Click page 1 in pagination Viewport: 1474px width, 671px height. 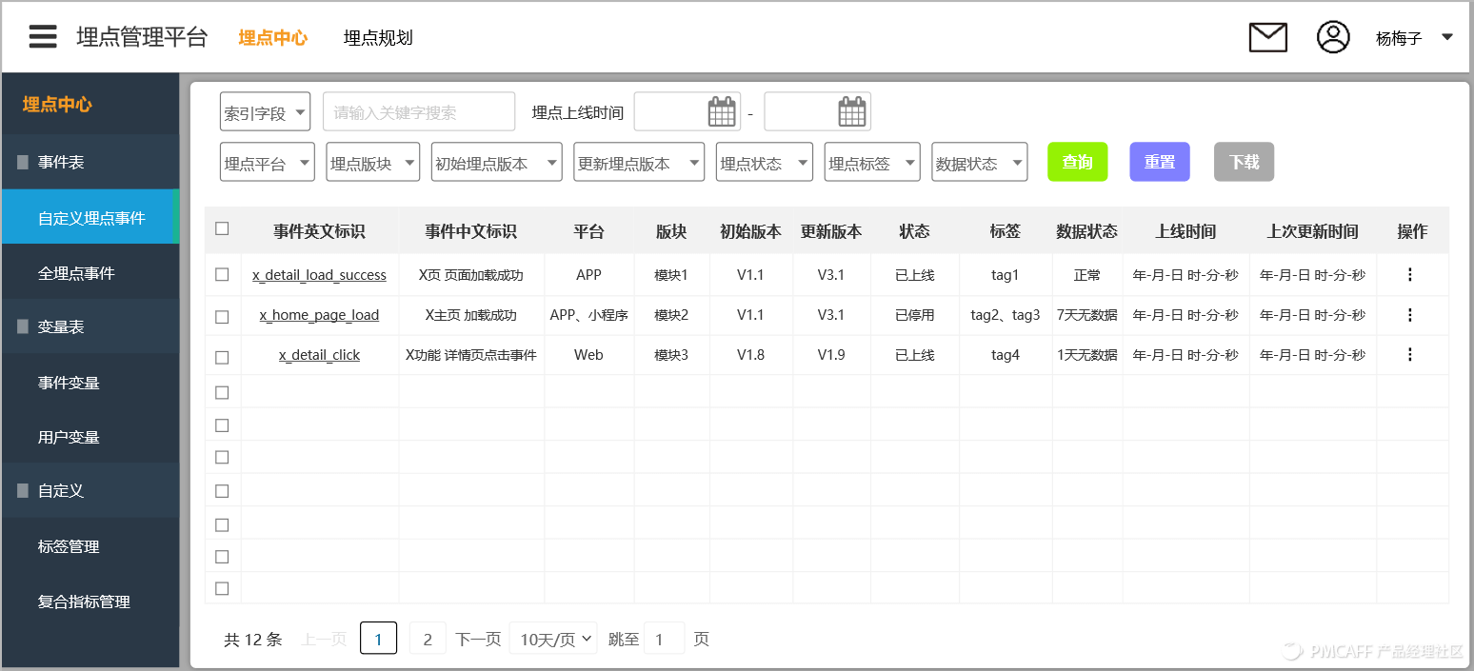click(x=378, y=639)
